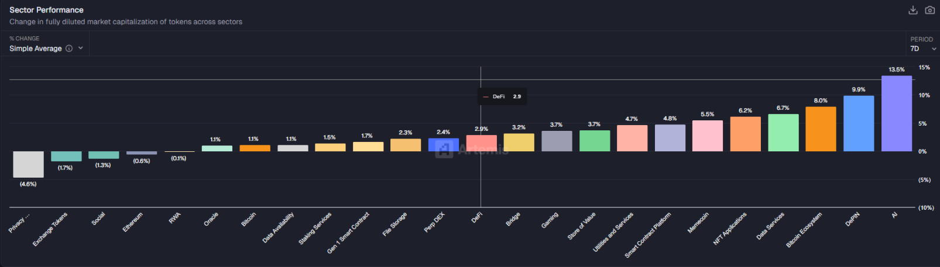Click the DeFi tooltip box

click(502, 96)
